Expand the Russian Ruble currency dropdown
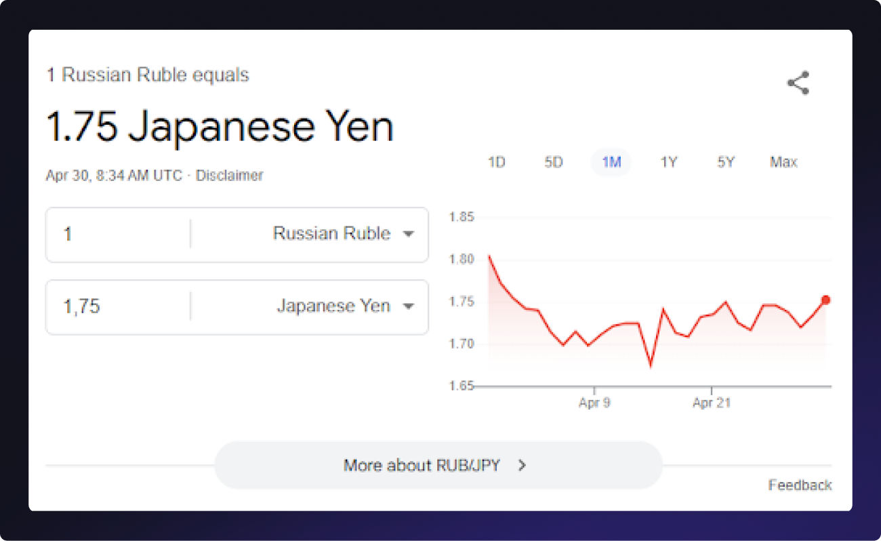Image resolution: width=881 pixels, height=541 pixels. pyautogui.click(x=343, y=234)
